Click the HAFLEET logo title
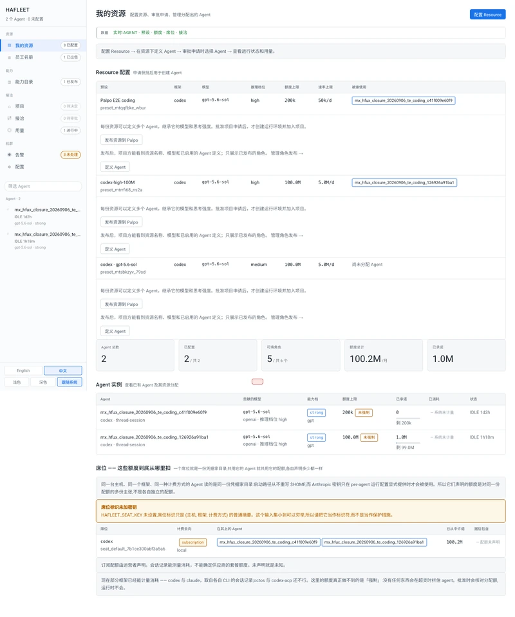Viewport: 515px width, 617px height. coord(17,10)
